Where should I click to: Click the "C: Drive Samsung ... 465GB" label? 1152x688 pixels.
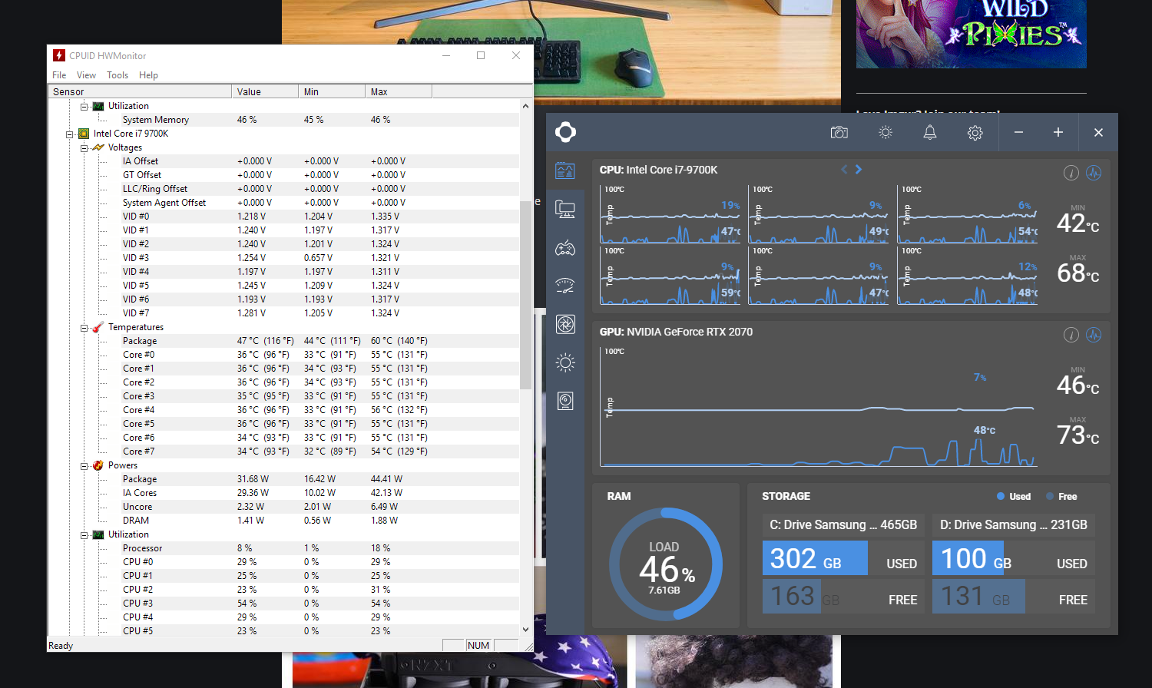[x=843, y=525]
